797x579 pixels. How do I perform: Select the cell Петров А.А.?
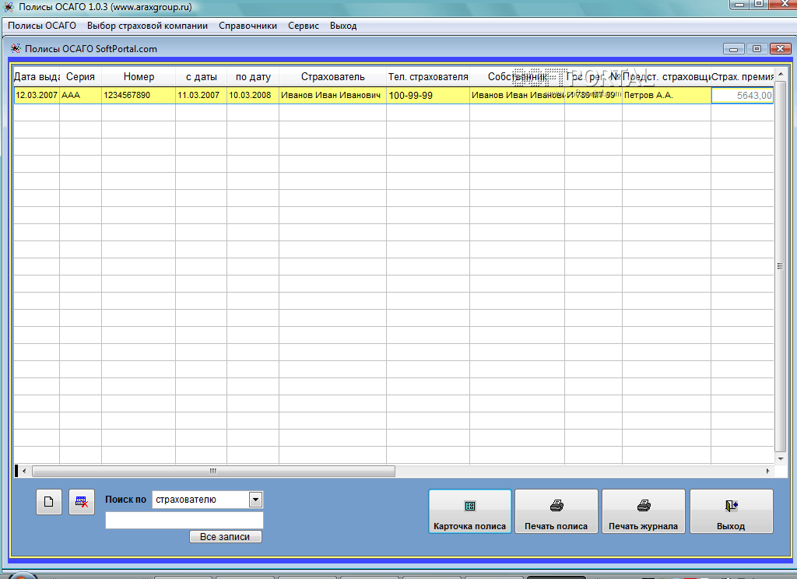coord(666,95)
